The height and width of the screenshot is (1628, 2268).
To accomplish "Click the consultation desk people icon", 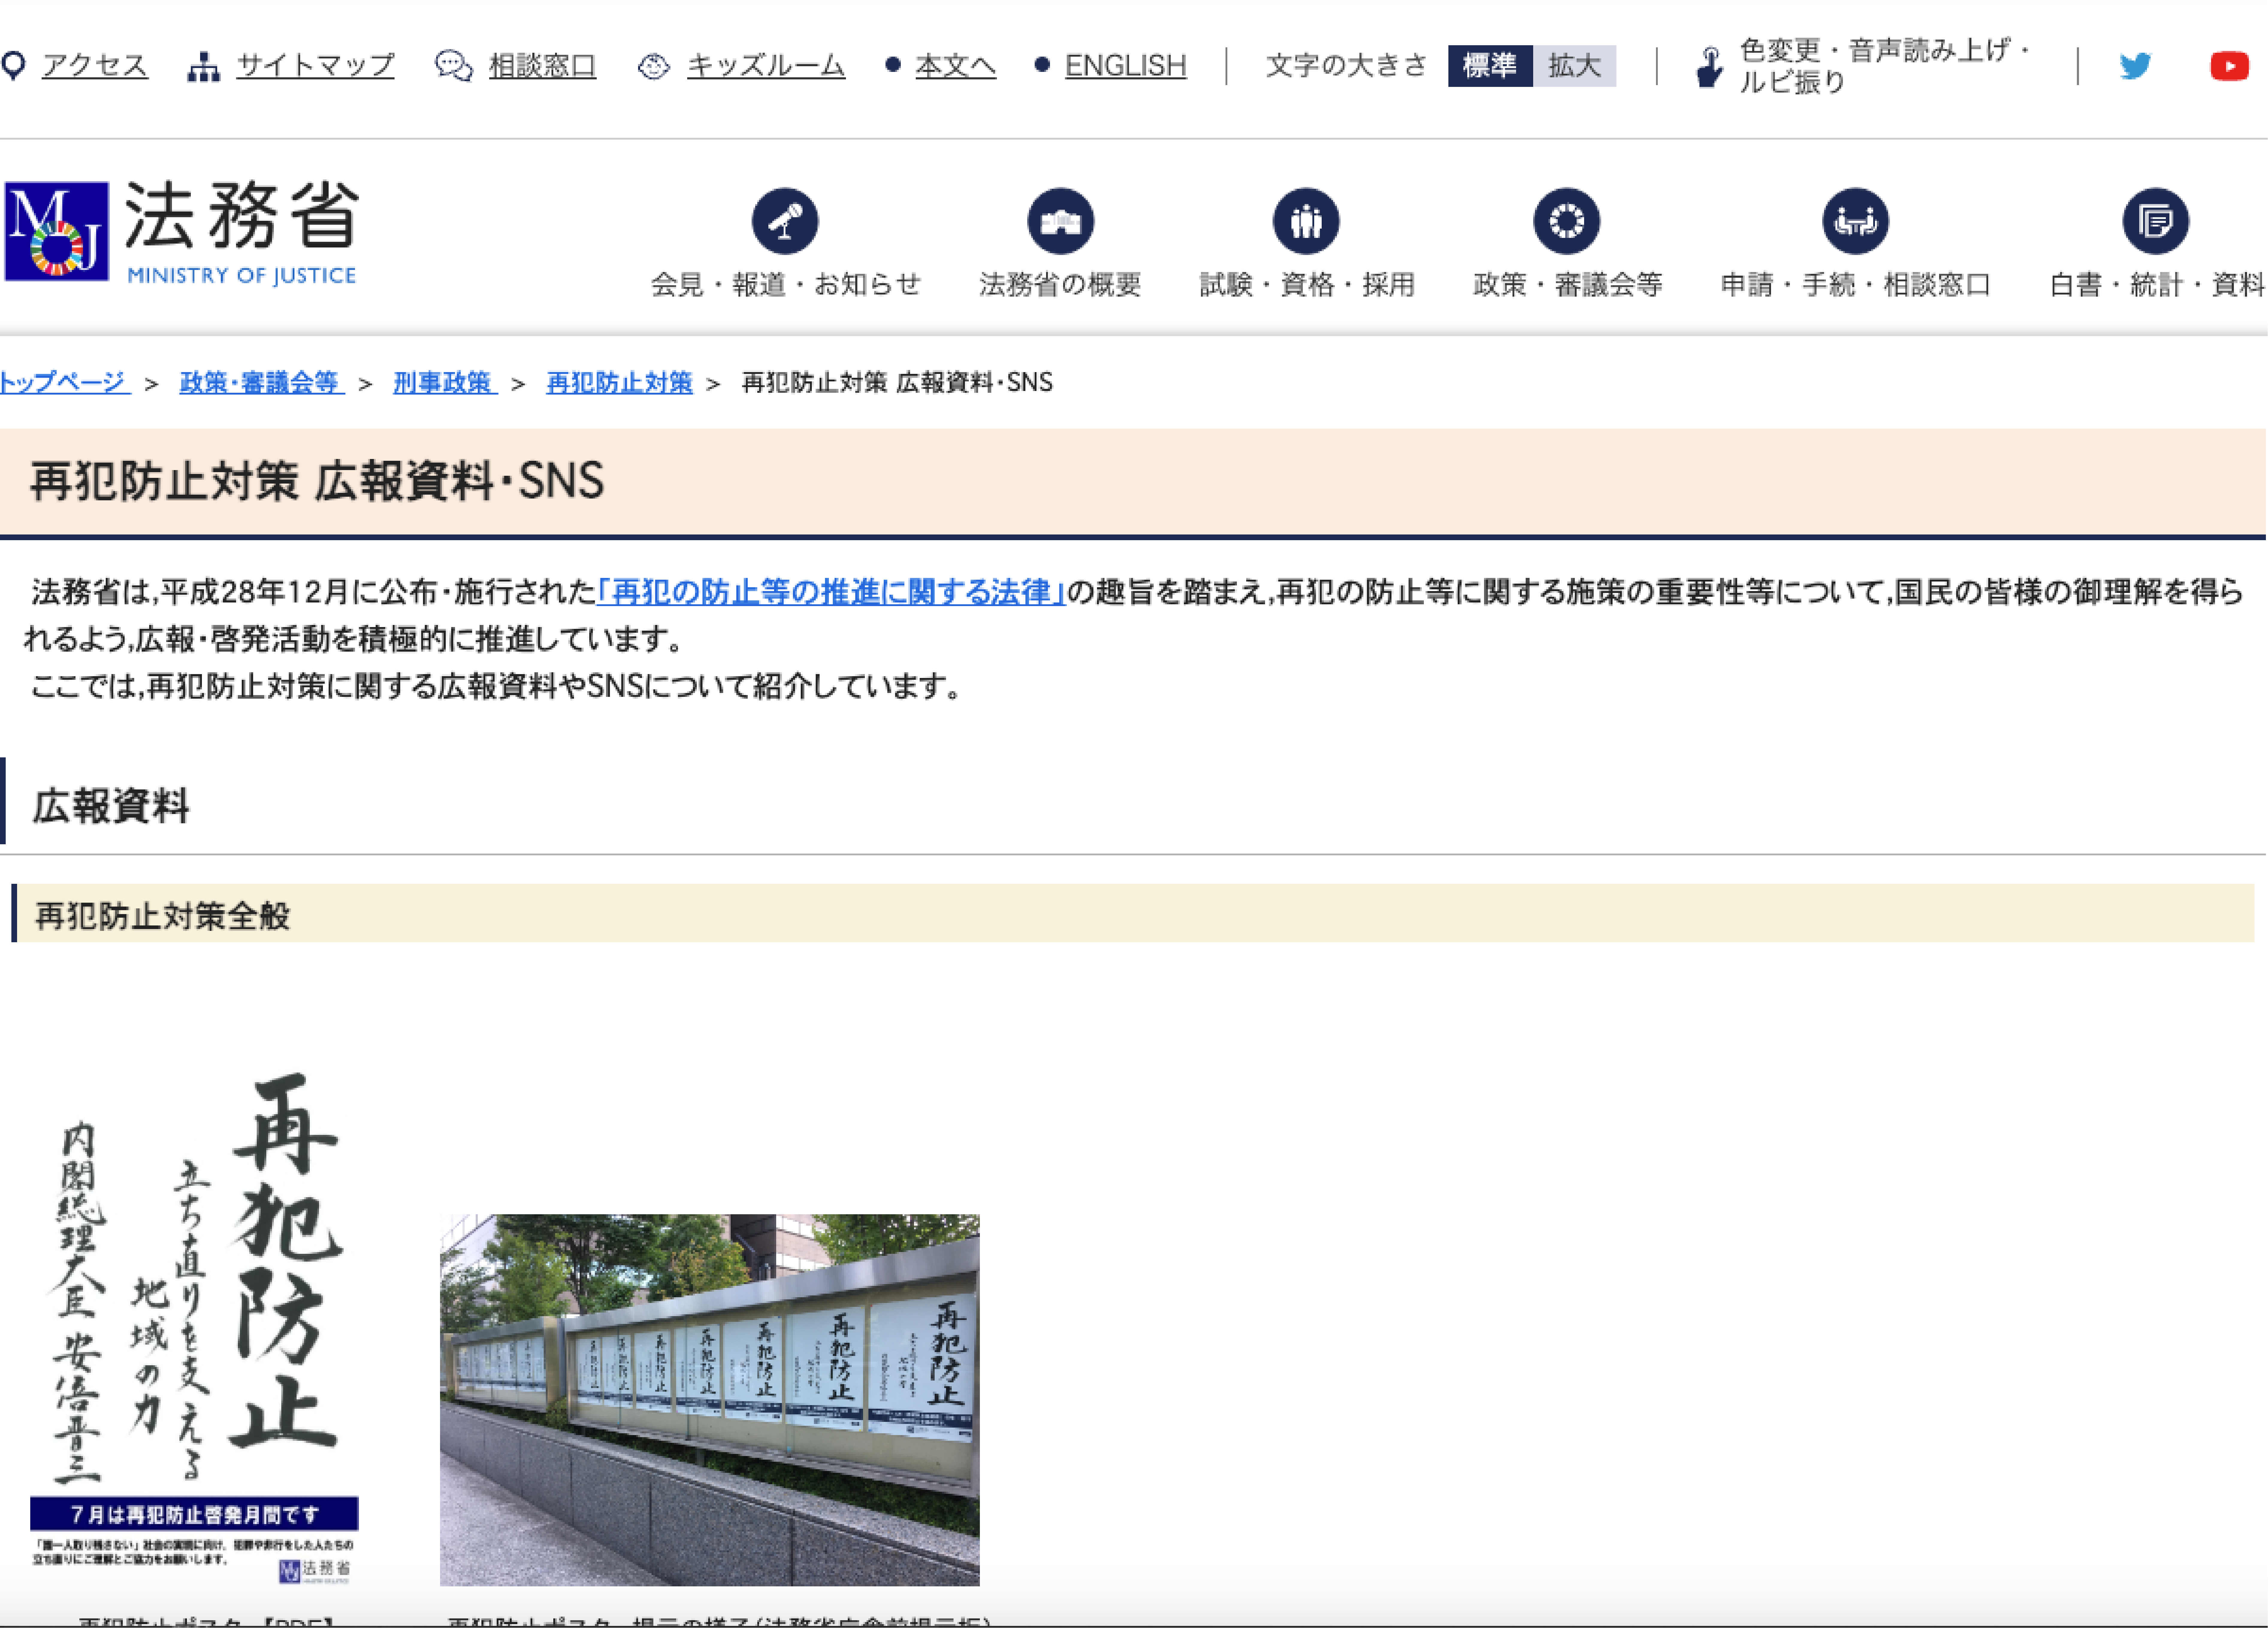I will coord(1856,221).
